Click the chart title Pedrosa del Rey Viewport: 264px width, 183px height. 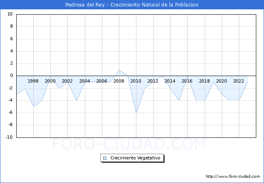pos(132,5)
